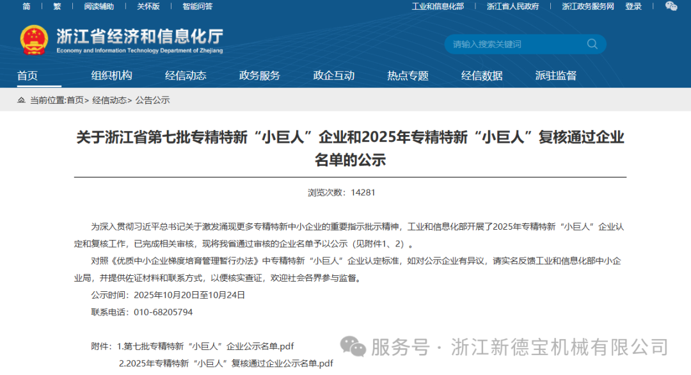Select 首页 in the main navigation bar
The height and width of the screenshot is (375, 691).
click(28, 76)
